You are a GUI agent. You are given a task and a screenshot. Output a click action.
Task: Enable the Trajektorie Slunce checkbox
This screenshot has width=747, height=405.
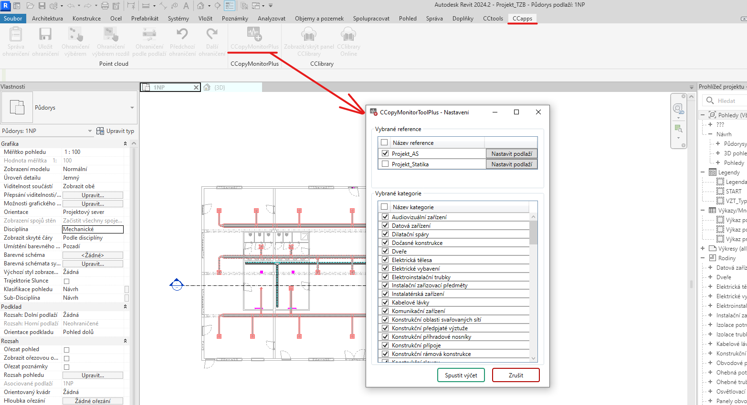[66, 281]
